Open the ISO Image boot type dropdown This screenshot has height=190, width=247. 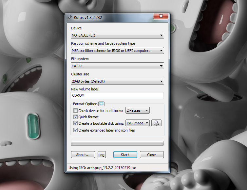[x=137, y=123]
